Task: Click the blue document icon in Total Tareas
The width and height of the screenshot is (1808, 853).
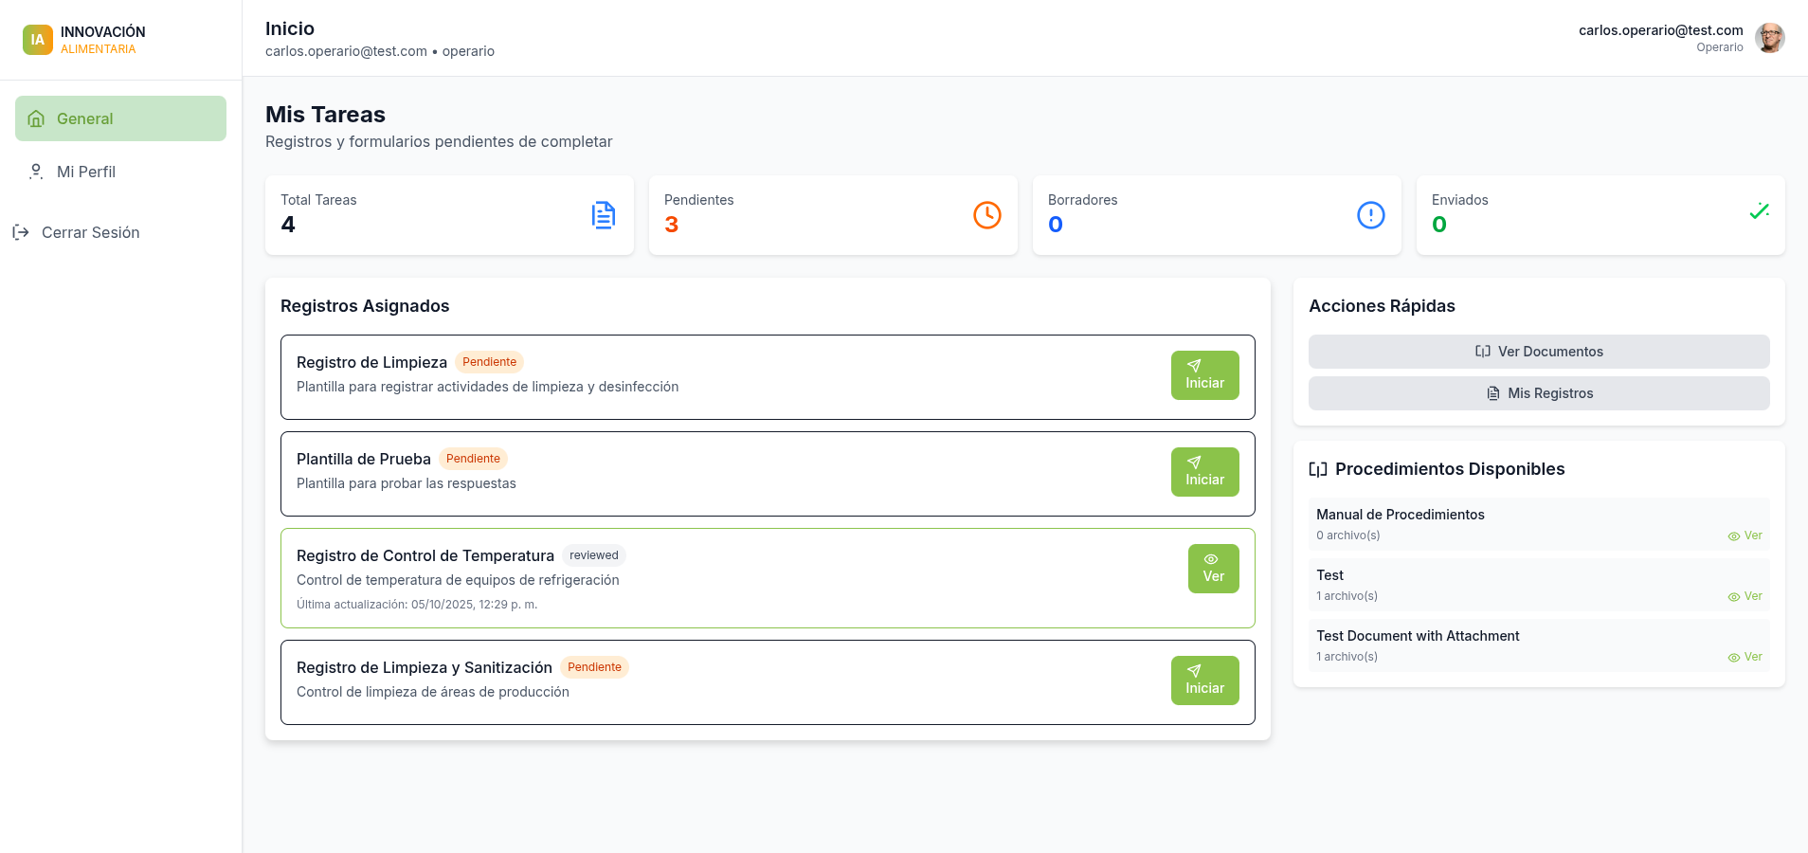Action: pos(604,215)
